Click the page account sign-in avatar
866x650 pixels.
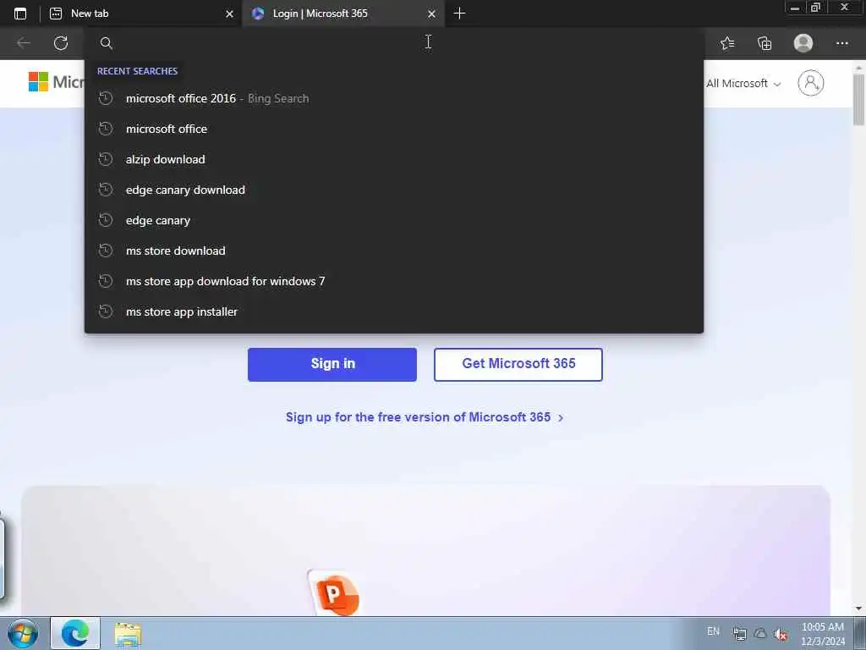(x=810, y=83)
